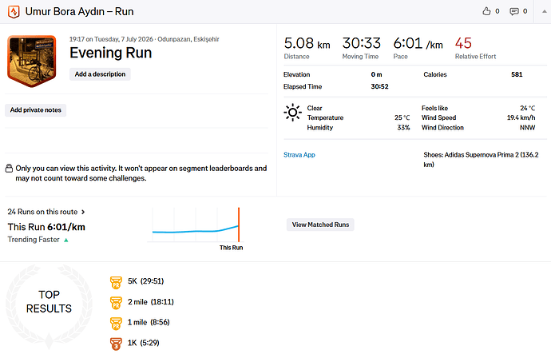Open comments via the speech bubble icon
This screenshot has width=551, height=358.
point(514,12)
